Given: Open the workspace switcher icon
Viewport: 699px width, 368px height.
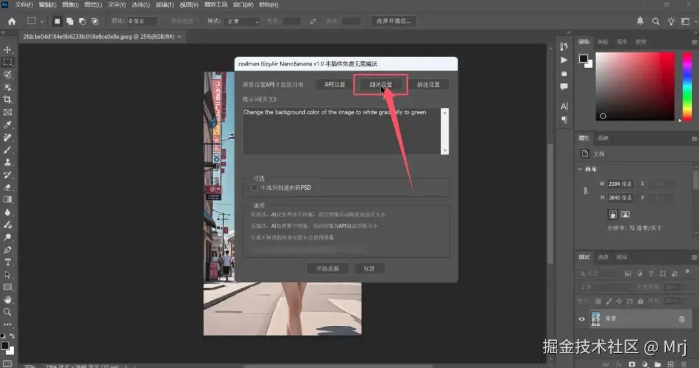Looking at the screenshot, I should 685,21.
